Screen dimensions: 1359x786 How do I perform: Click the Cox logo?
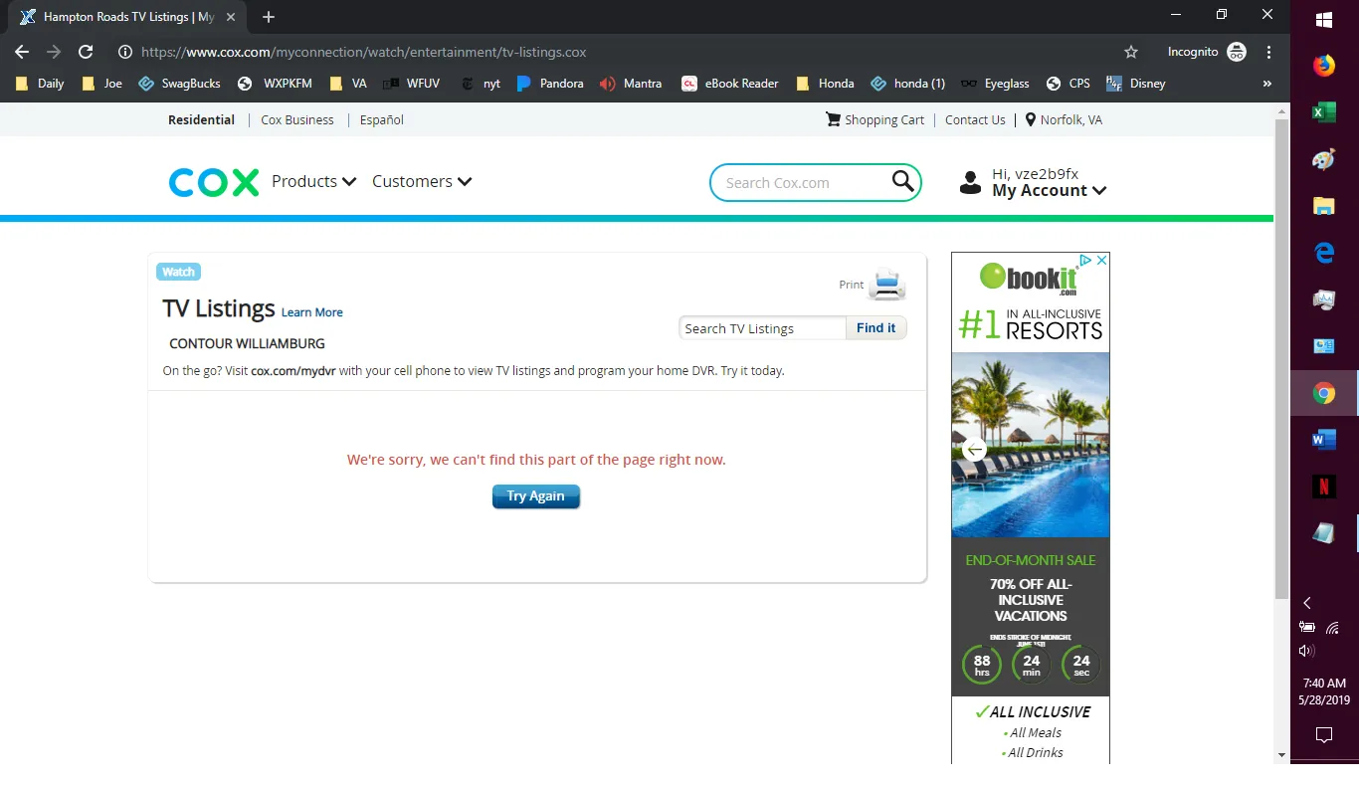[214, 182]
